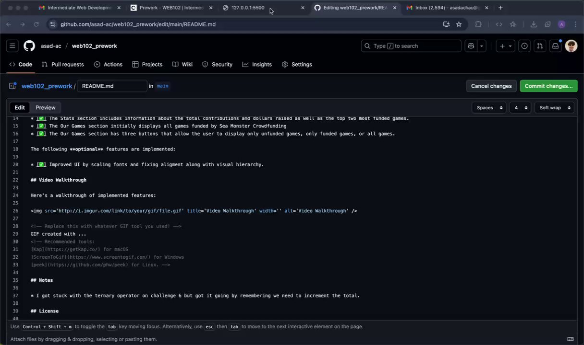Click the ternary operator notes line
The image size is (584, 345).
(195, 296)
